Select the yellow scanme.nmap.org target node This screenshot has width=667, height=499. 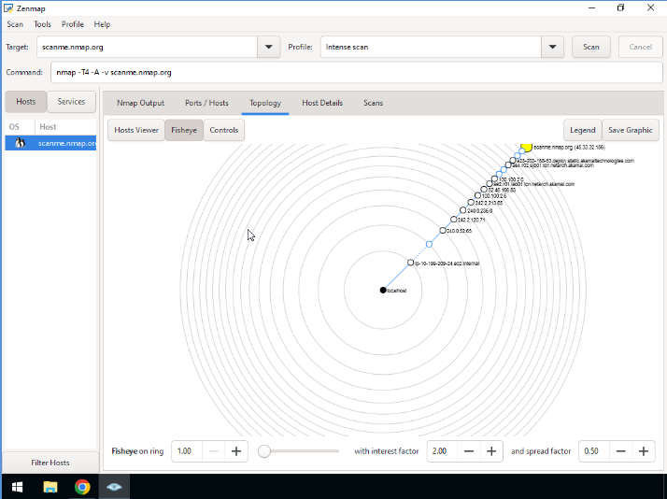click(526, 147)
